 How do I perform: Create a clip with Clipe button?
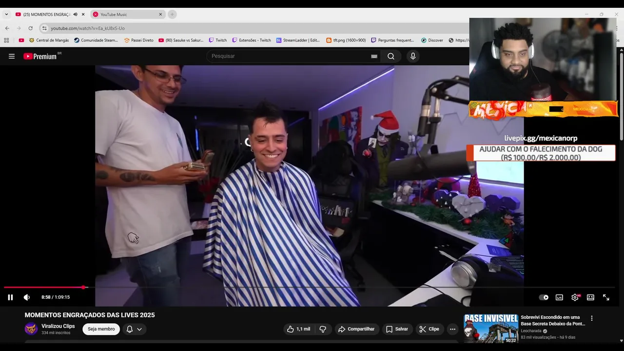429,329
